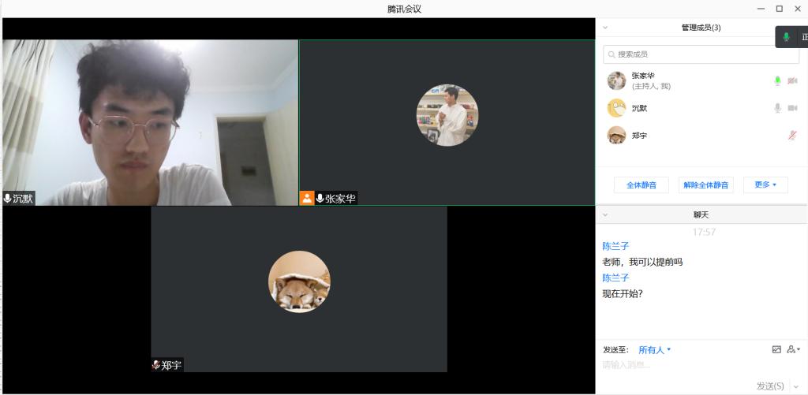808x395 pixels.
Task: Collapse the 聊天 panel chevron
Action: 605,214
